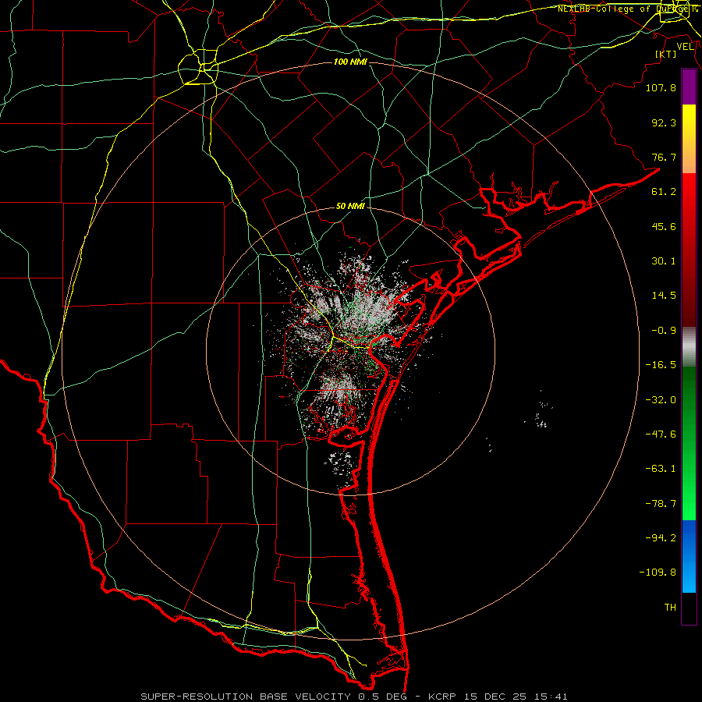Click the 76.7 velocity scale value
The height and width of the screenshot is (702, 702).
664,157
